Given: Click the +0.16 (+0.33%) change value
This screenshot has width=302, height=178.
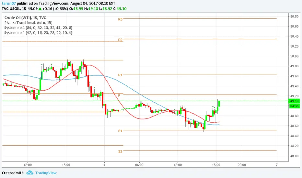Looking at the screenshot, I should click(x=55, y=9).
